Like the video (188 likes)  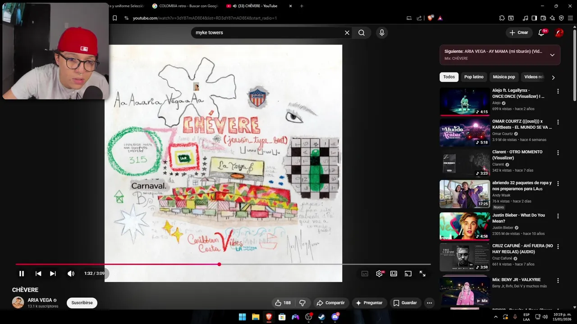click(x=283, y=303)
